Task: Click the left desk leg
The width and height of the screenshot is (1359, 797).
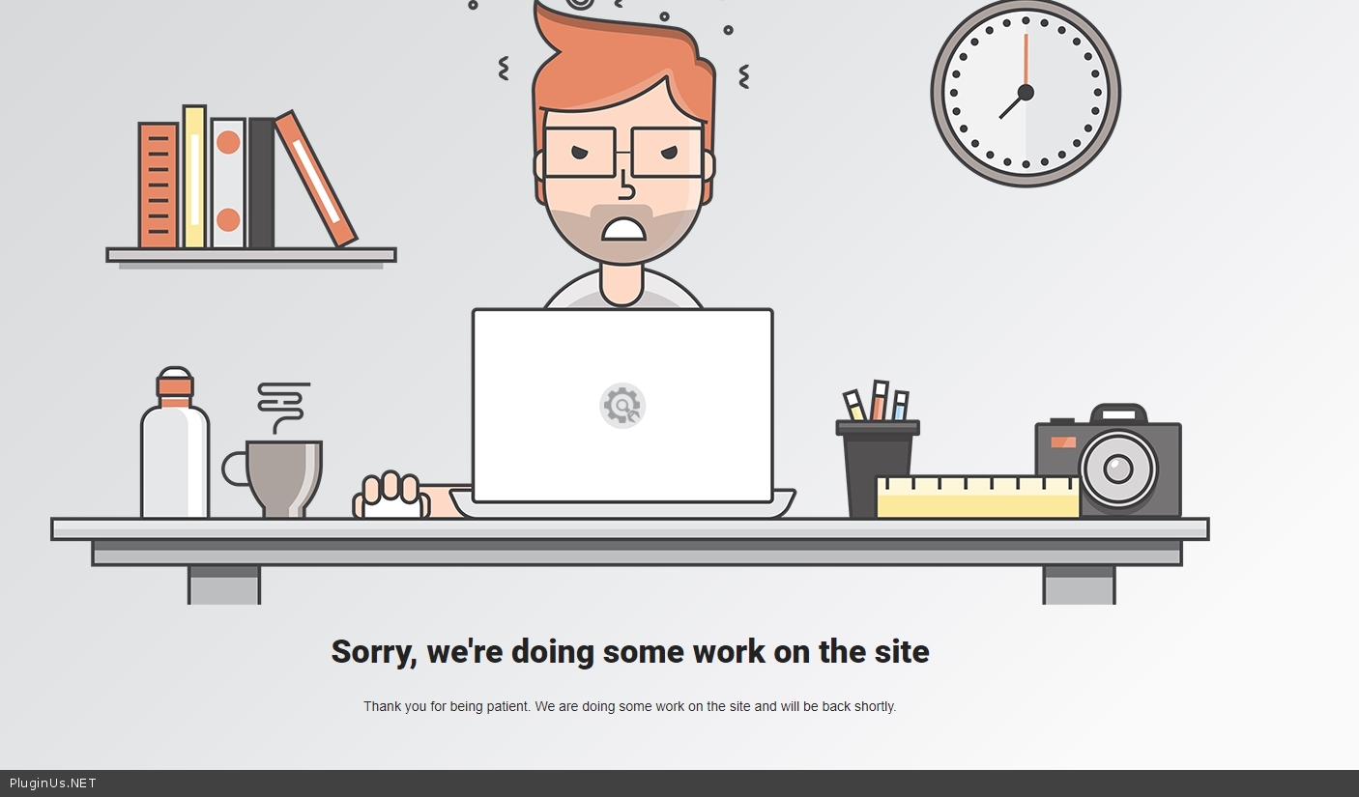Action: [x=224, y=585]
